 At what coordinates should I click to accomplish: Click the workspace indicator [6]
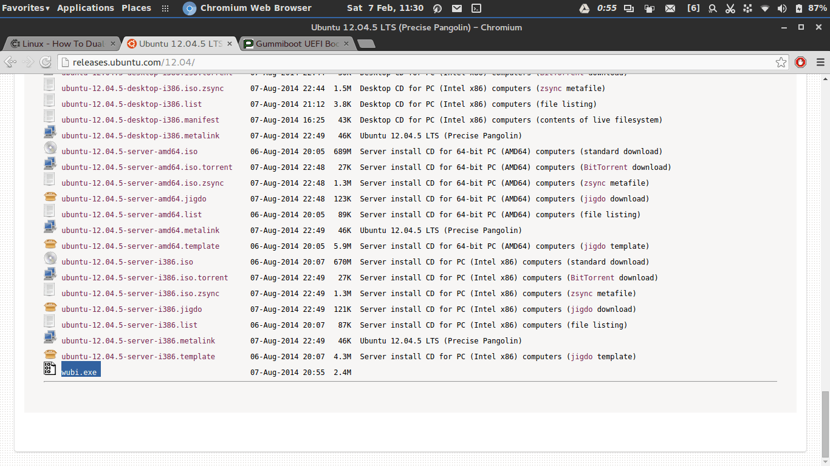coord(693,8)
